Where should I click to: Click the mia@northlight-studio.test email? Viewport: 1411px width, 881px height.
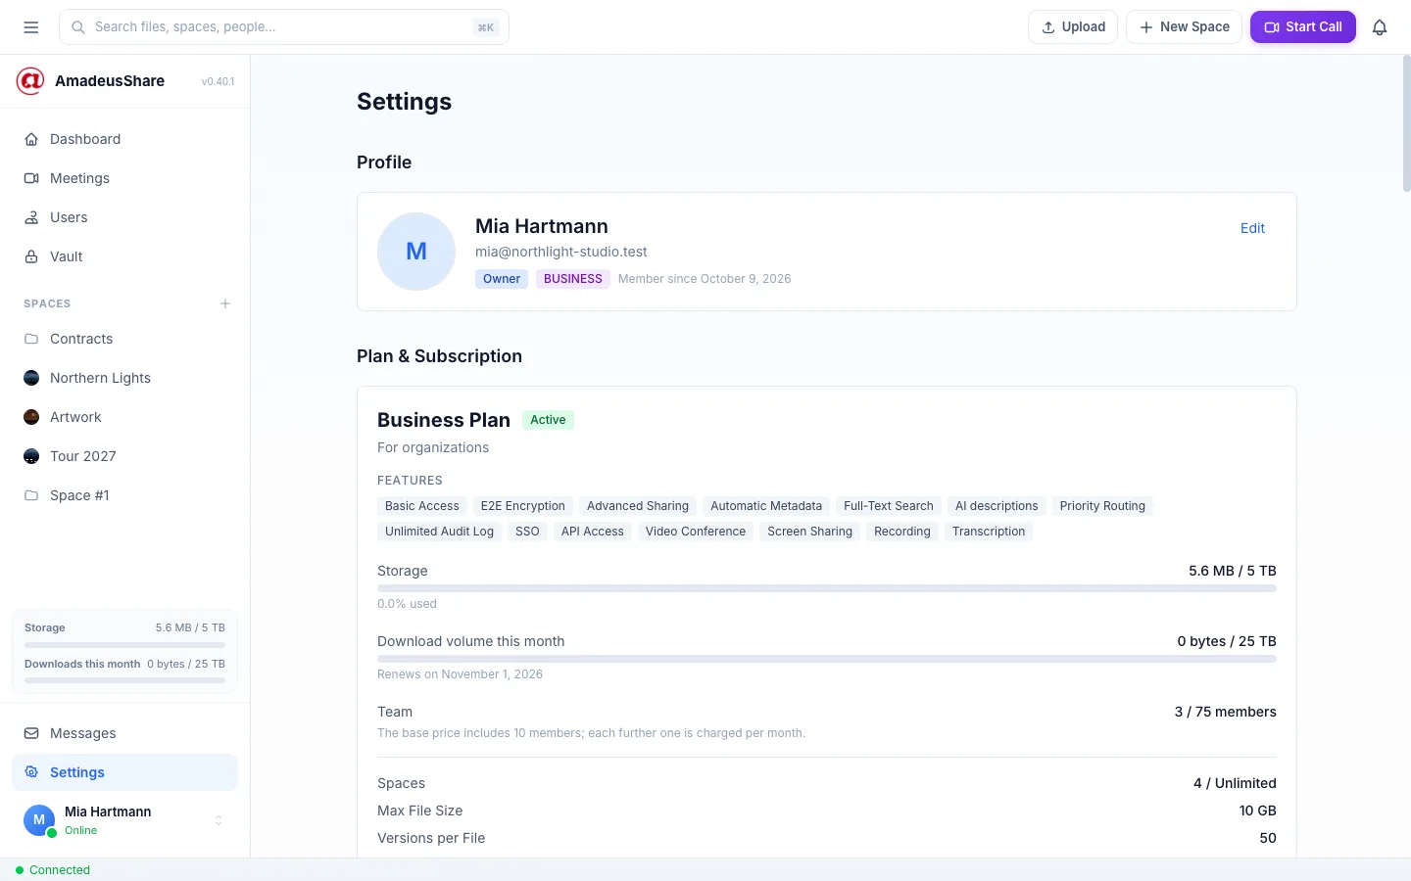coord(561,252)
